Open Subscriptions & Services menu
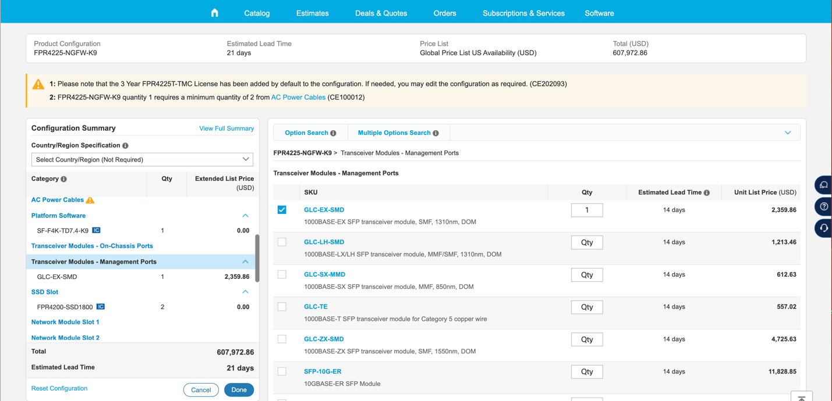Image resolution: width=832 pixels, height=401 pixels. (523, 13)
